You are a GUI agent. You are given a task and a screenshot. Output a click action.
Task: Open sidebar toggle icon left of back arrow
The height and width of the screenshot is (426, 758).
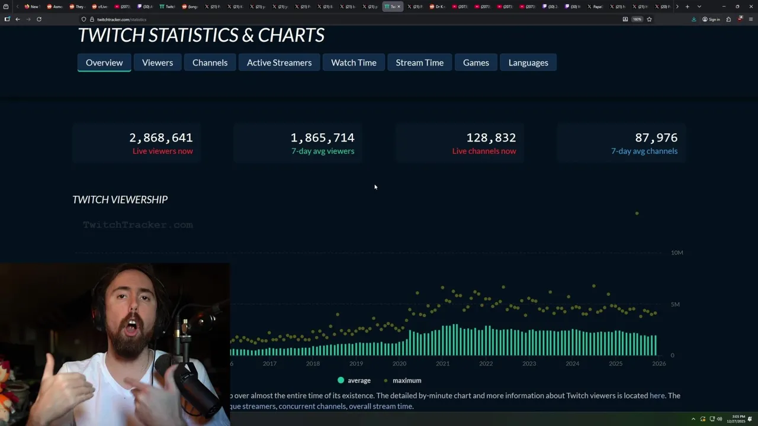tap(7, 19)
